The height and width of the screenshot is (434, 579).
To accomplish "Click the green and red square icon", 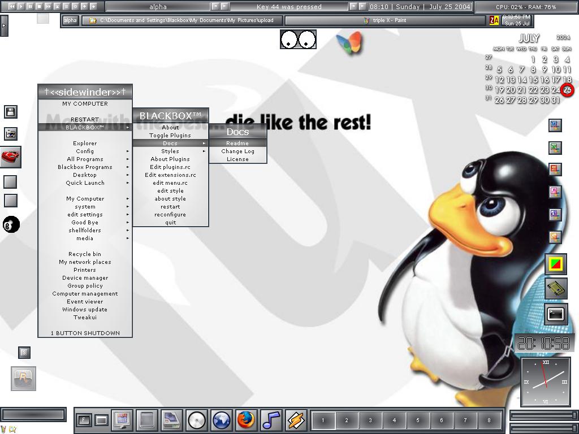I will point(556,264).
